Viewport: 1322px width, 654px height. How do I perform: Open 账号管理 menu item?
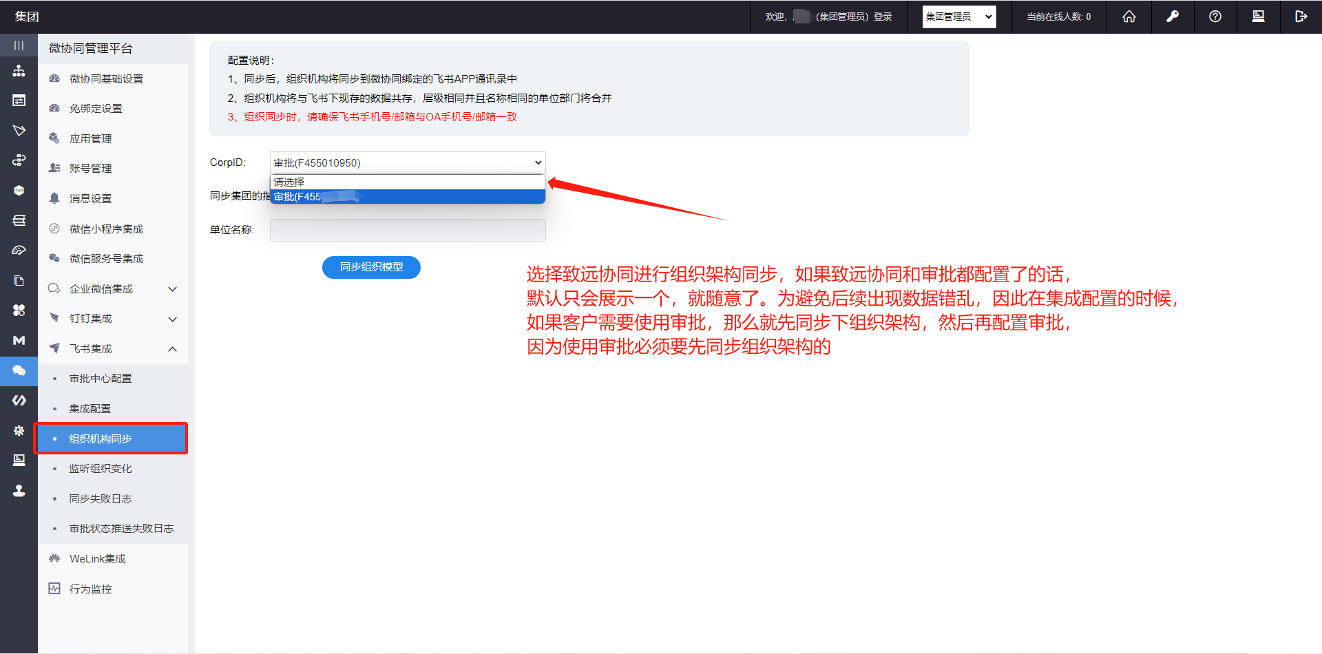click(x=113, y=169)
